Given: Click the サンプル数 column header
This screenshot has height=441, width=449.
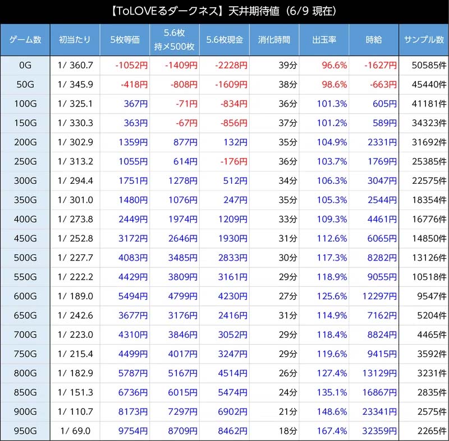Looking at the screenshot, I should (424, 40).
